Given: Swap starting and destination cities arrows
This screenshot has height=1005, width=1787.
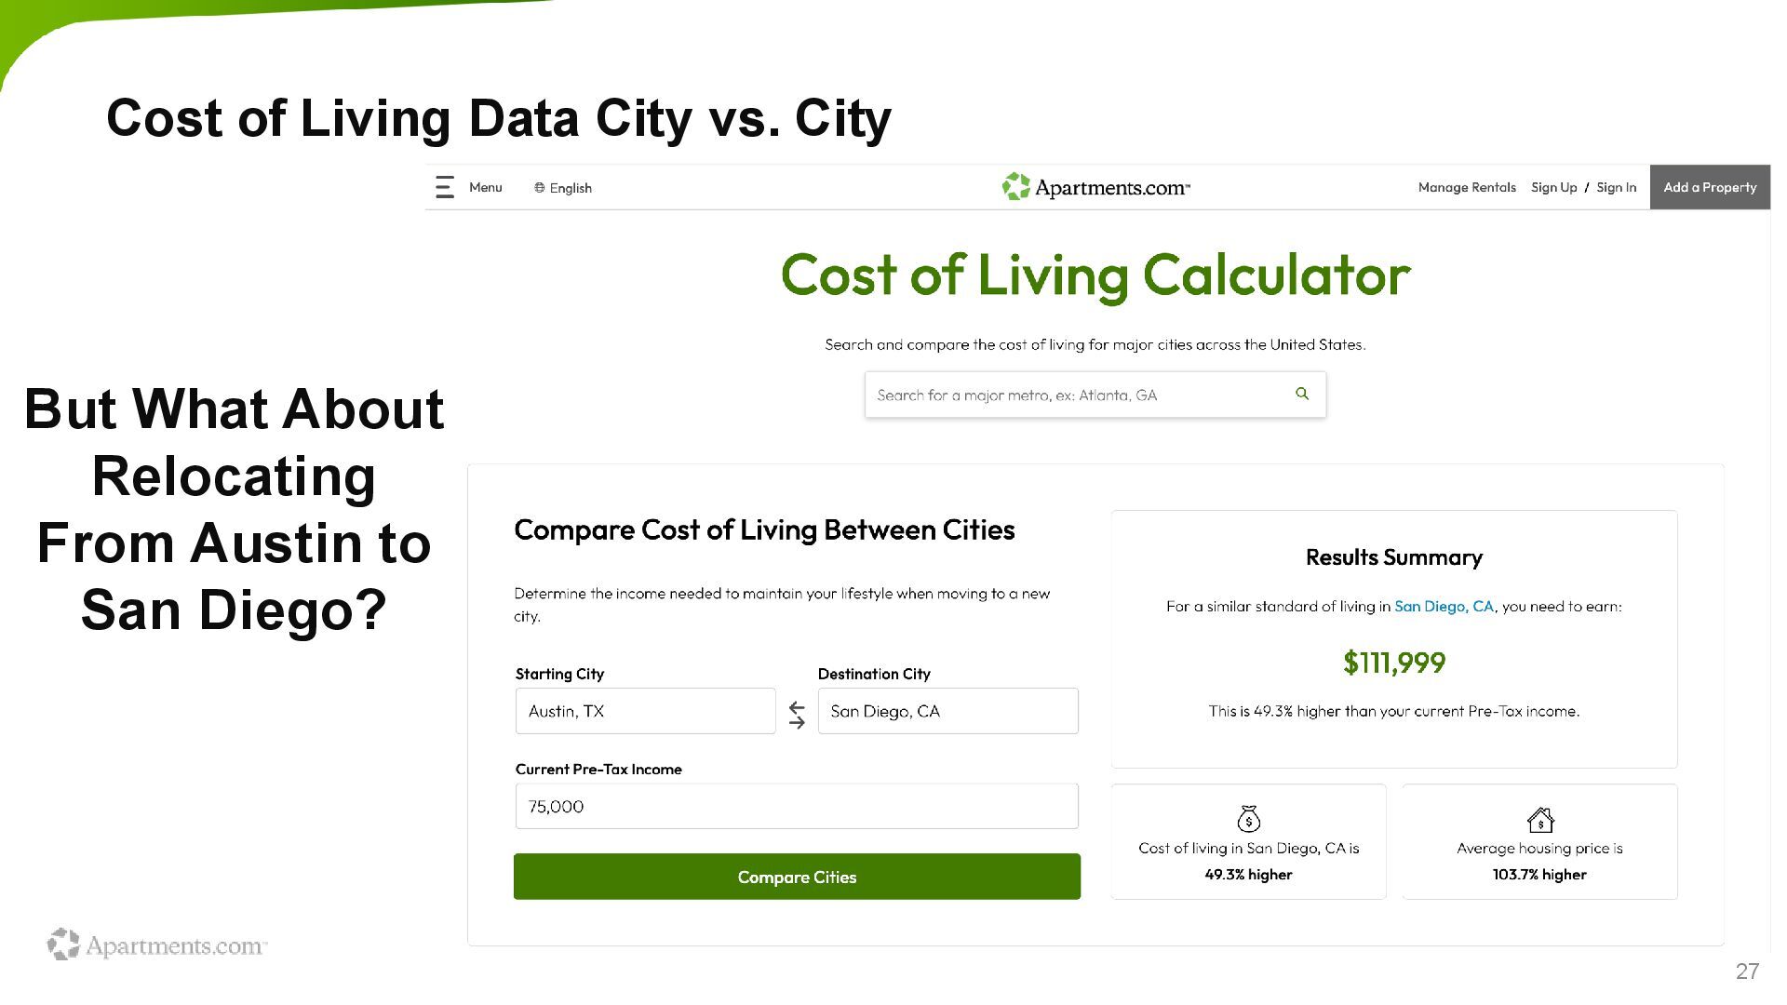Looking at the screenshot, I should (x=797, y=715).
